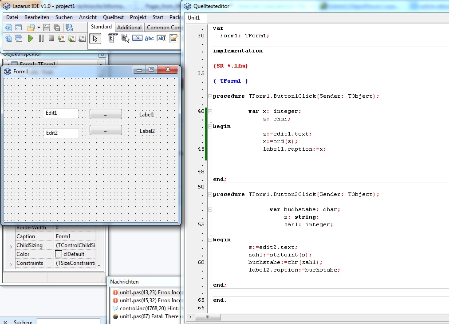Click the Color clDefault swatch
449x324 pixels.
[x=59, y=254]
